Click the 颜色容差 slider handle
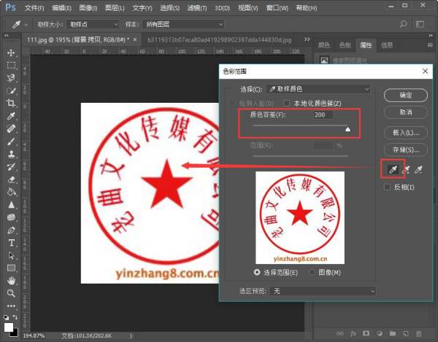 pyautogui.click(x=347, y=128)
